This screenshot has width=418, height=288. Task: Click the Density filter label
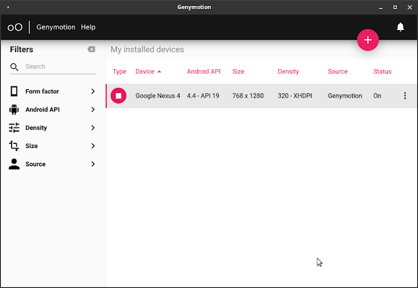coord(36,128)
